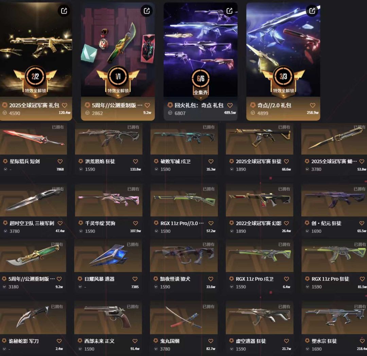Toggle heart on 回火礼包：奇点 礼包
Image resolution: width=367 pixels, height=356 pixels.
230,106
